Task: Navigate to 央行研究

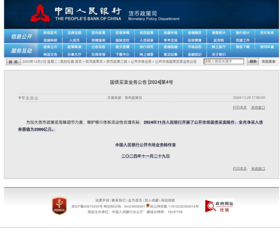Action: pos(146,47)
